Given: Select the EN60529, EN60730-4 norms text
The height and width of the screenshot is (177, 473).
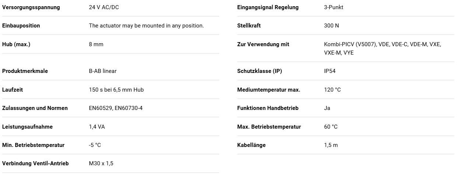Looking at the screenshot, I should click(116, 108).
